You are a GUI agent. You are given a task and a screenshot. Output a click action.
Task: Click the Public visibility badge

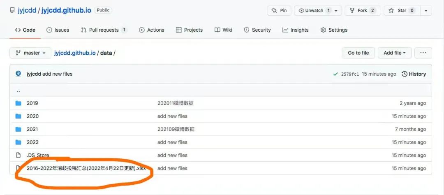click(103, 10)
